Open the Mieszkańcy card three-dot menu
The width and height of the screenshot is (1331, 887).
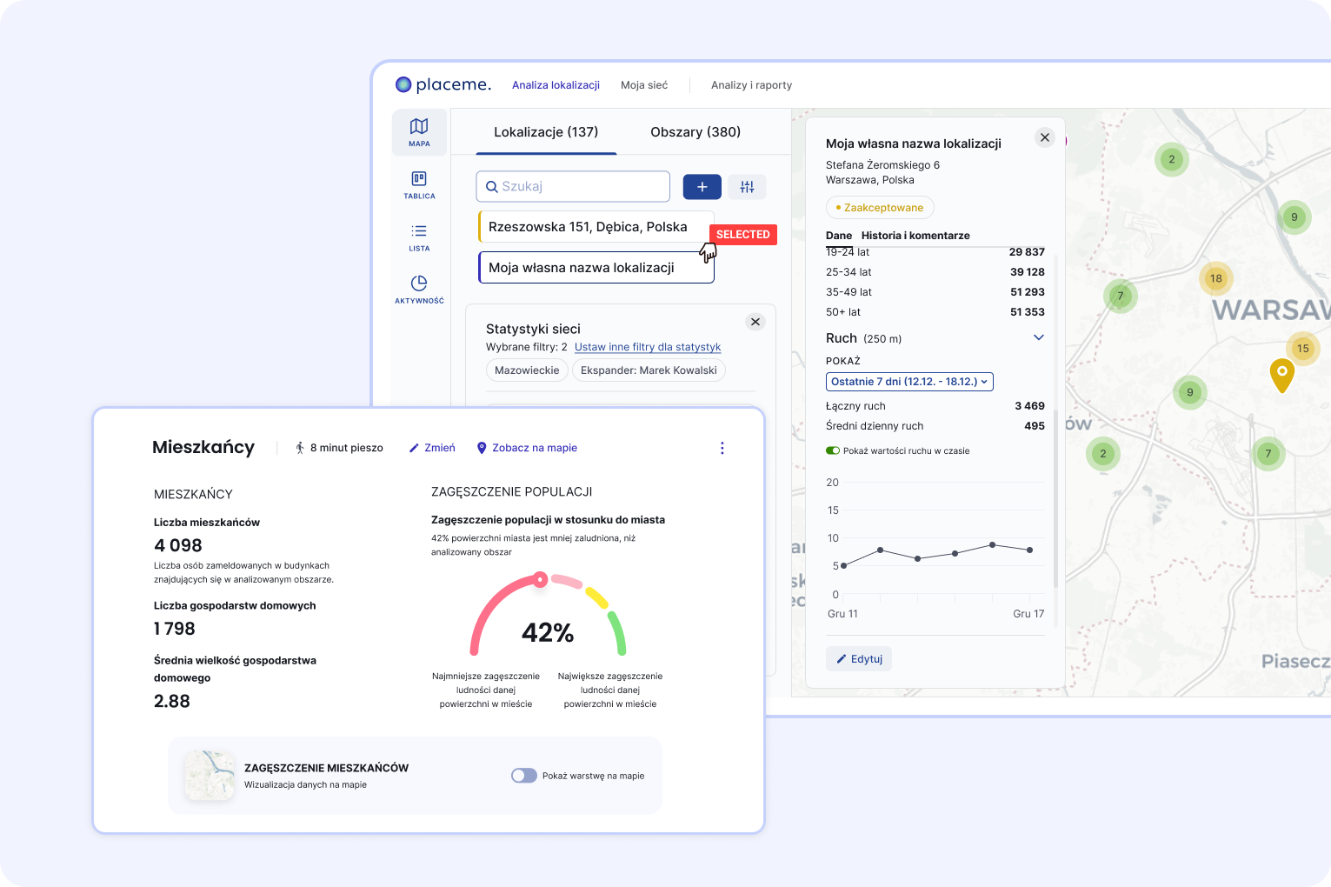tap(722, 448)
